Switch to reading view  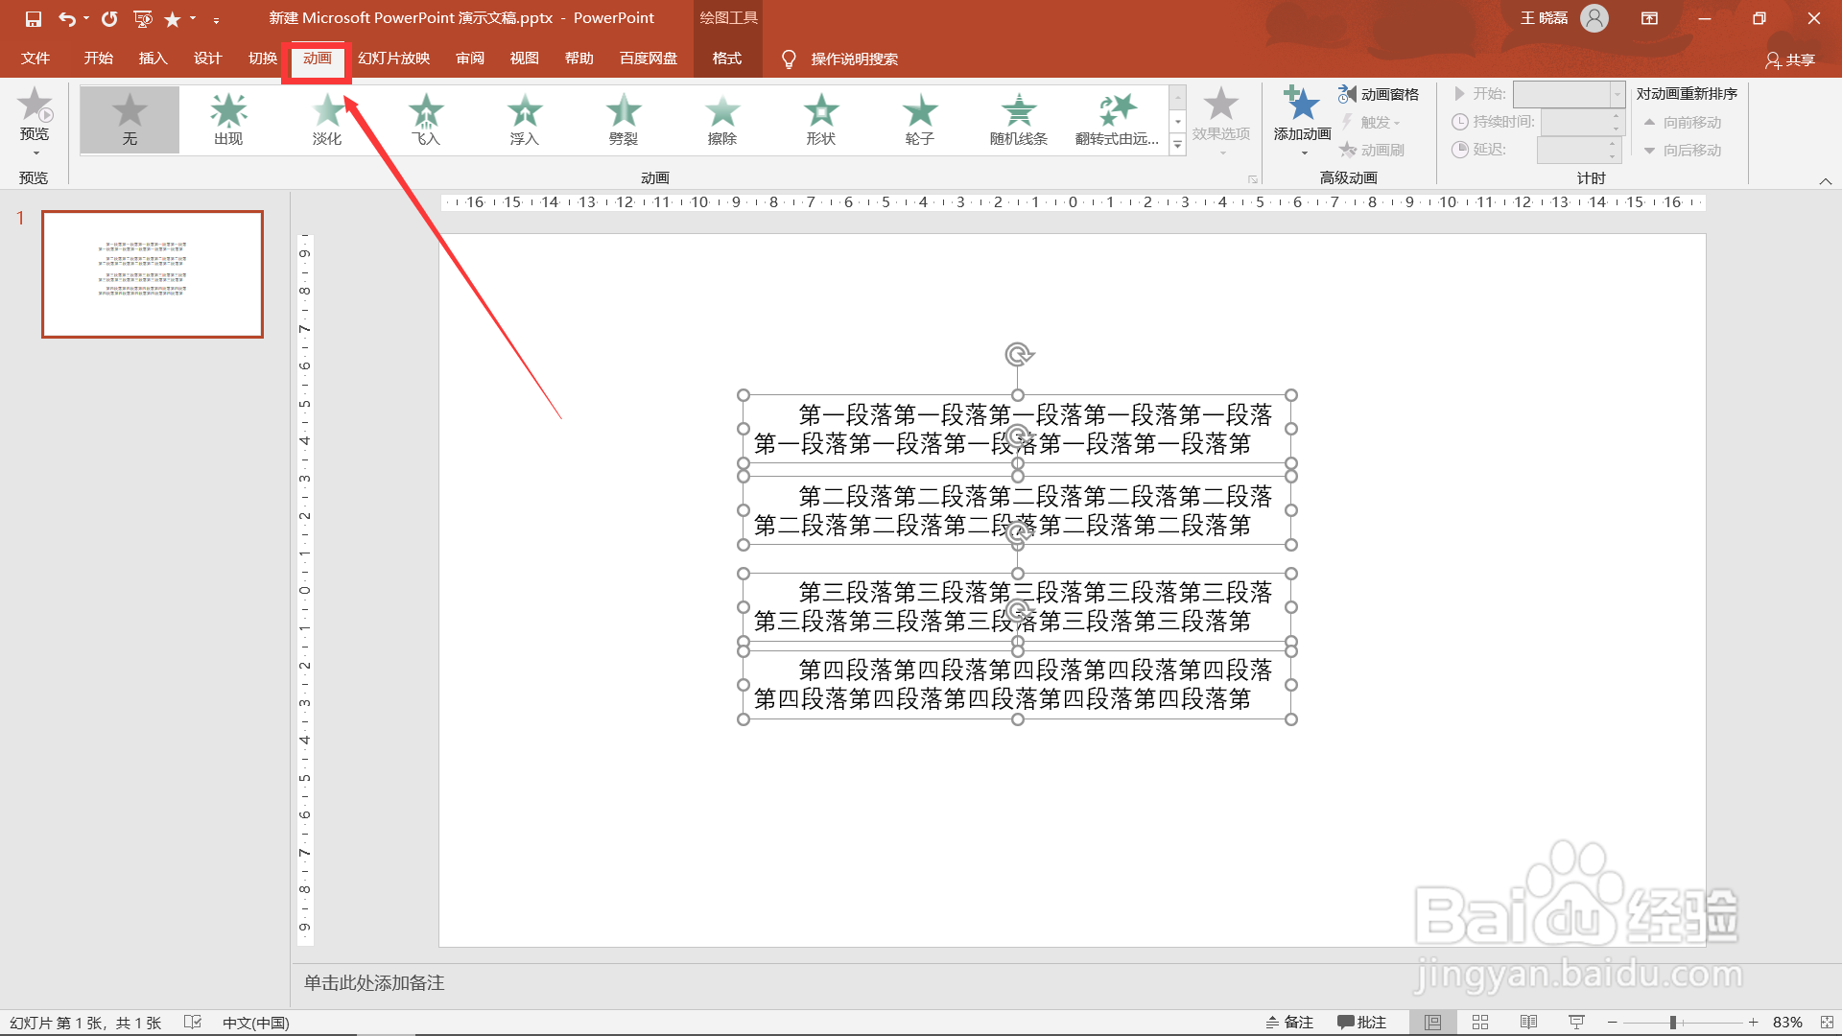pyautogui.click(x=1528, y=1023)
